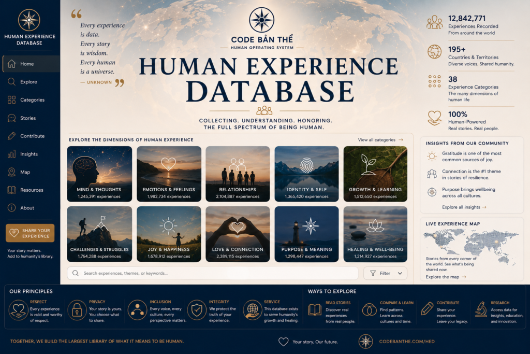530x354 pixels.
Task: Click the Share Your Experience button
Action: [30, 233]
